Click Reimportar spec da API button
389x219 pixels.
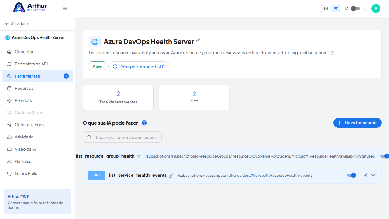pos(139,67)
